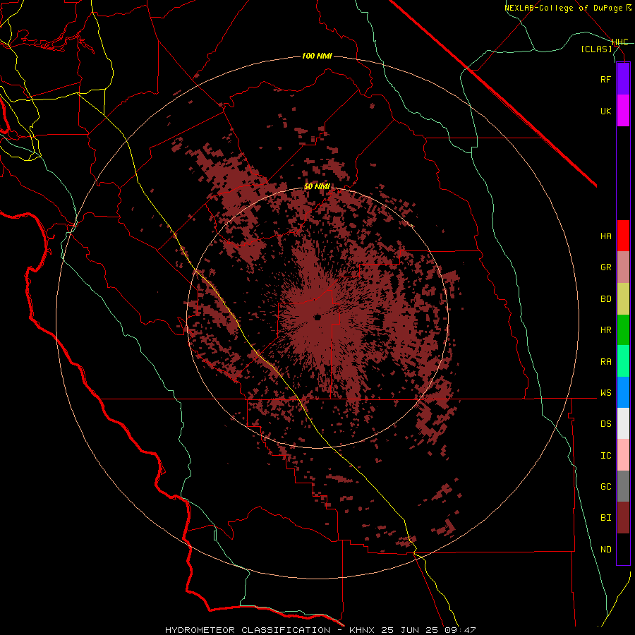Click the IC legend label
The width and height of the screenshot is (635, 635).
click(x=605, y=455)
